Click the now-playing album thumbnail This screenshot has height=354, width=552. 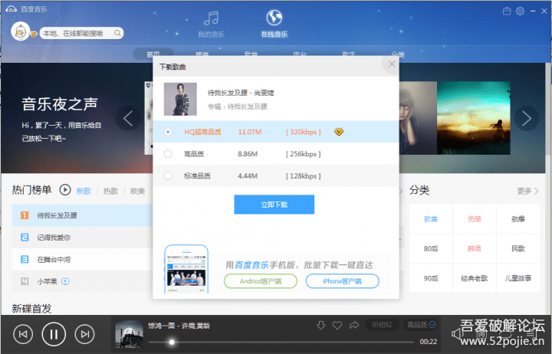130,333
